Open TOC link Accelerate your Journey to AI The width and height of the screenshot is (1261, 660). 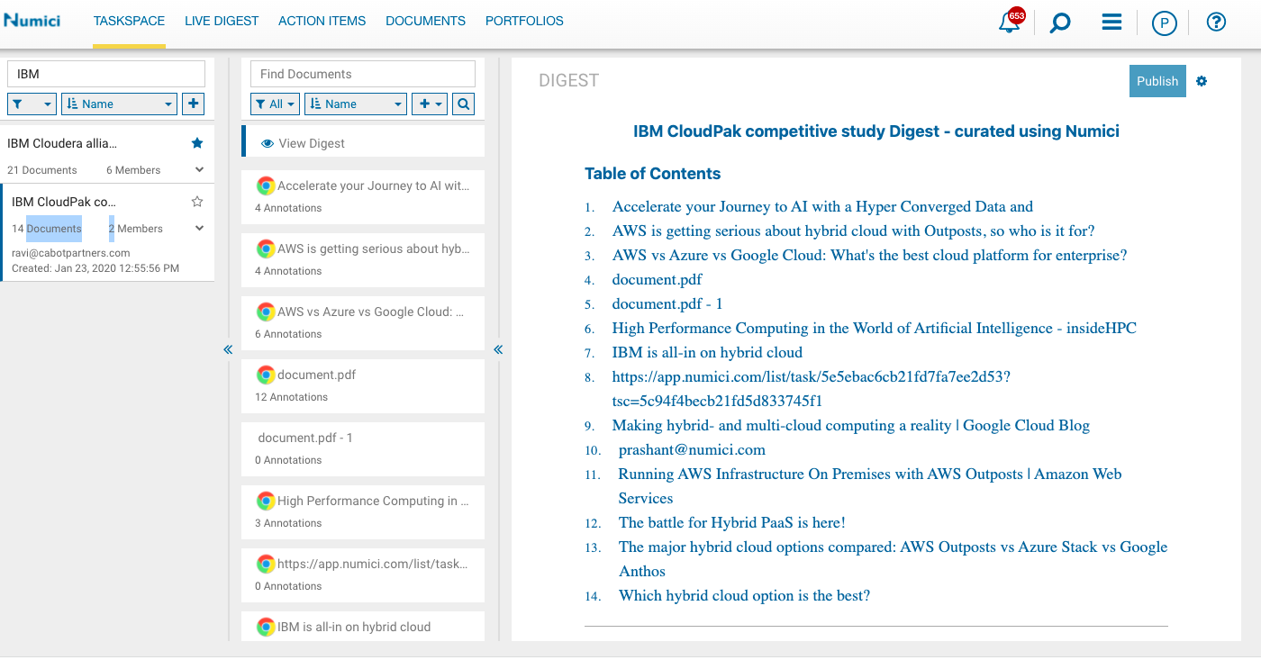(x=822, y=206)
